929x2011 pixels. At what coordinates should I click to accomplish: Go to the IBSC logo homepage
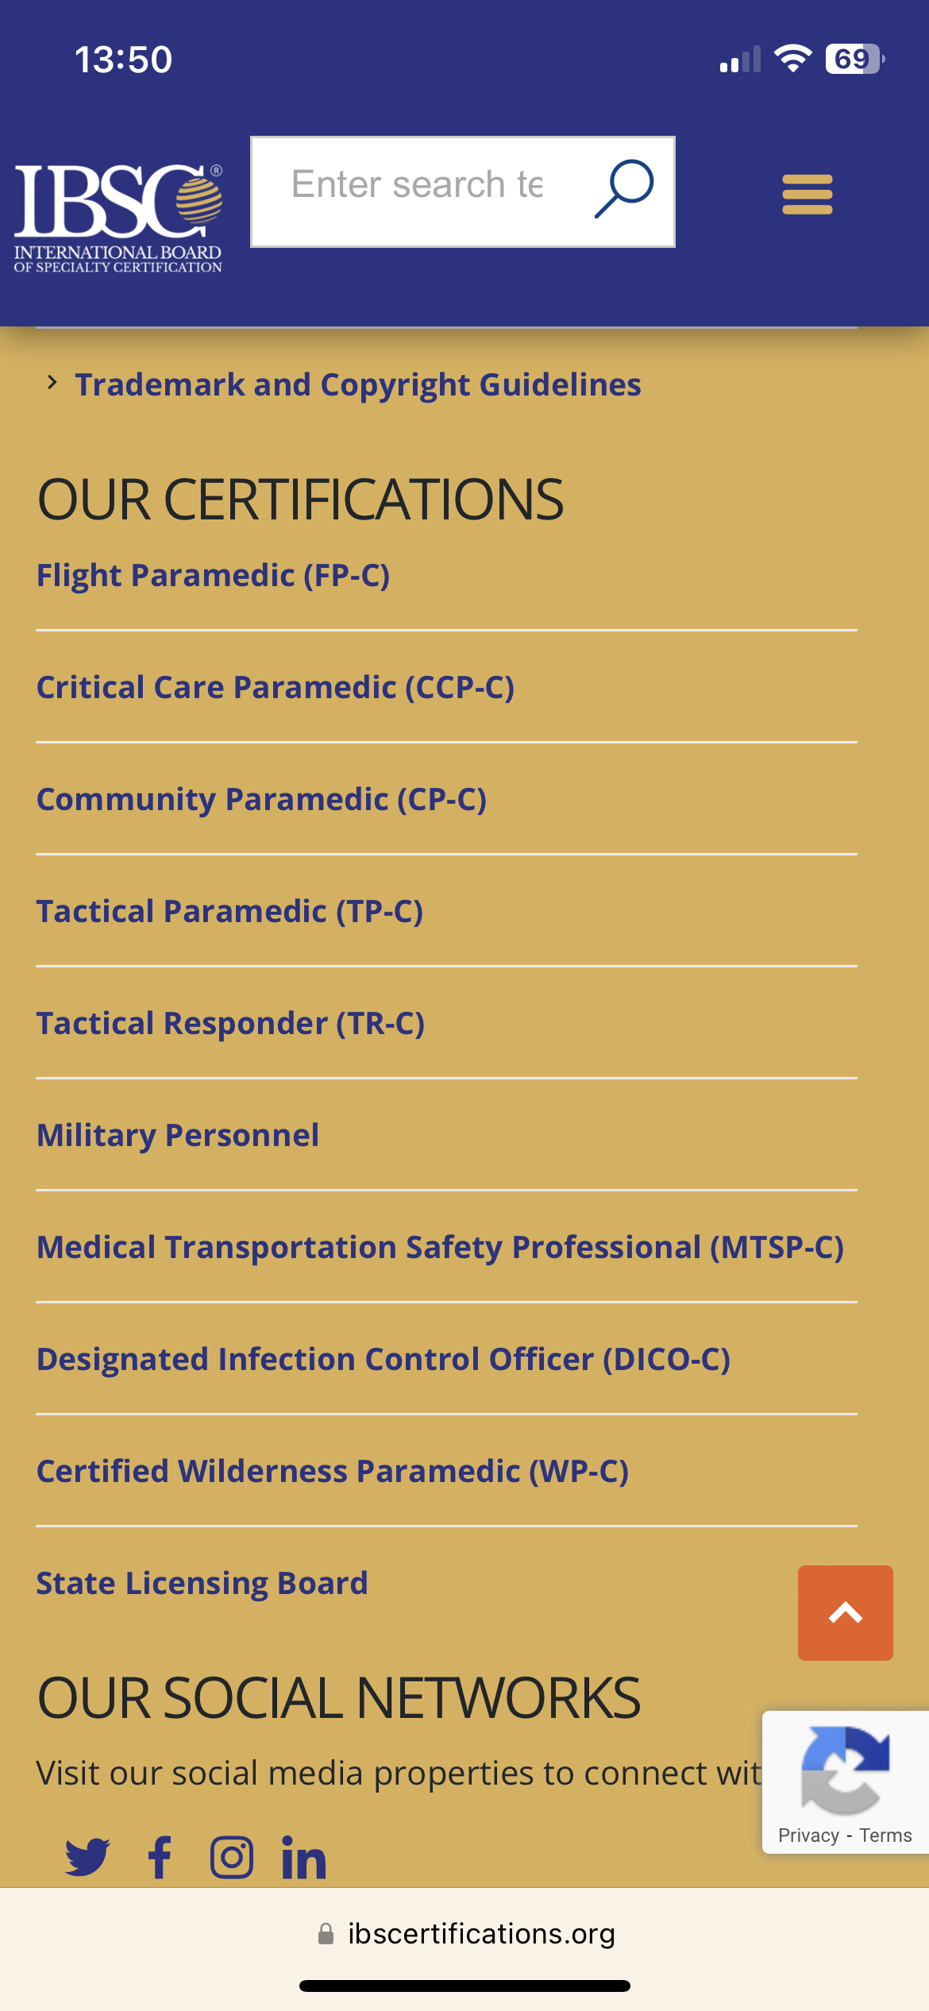point(118,218)
